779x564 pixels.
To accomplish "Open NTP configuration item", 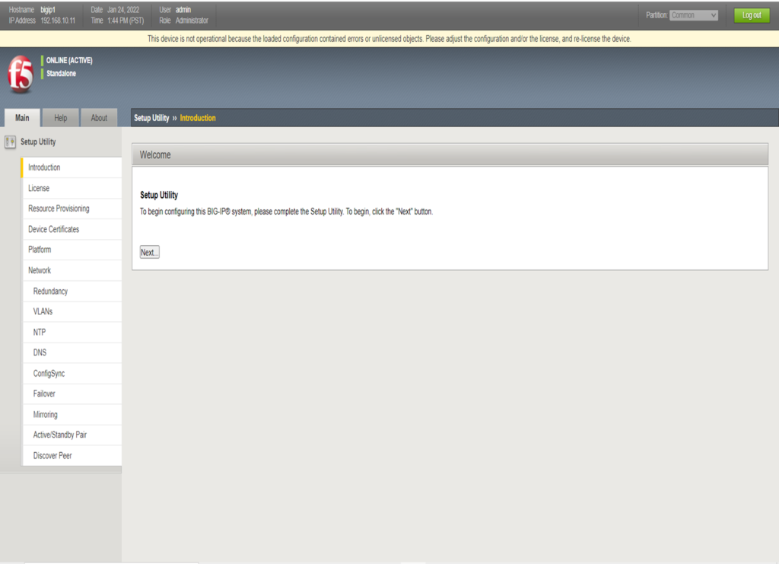I will click(40, 333).
